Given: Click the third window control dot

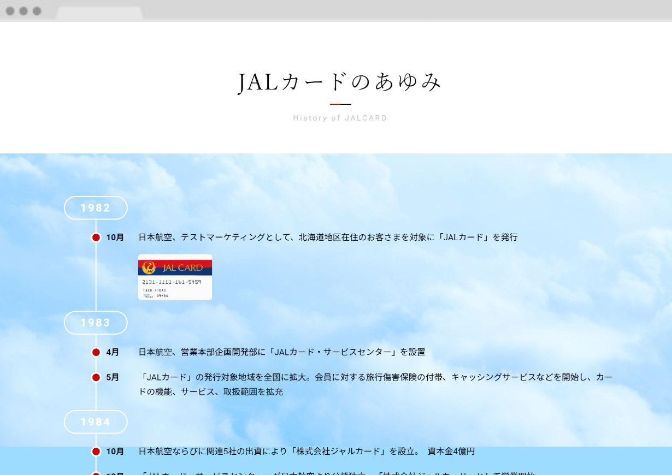Looking at the screenshot, I should tap(37, 11).
